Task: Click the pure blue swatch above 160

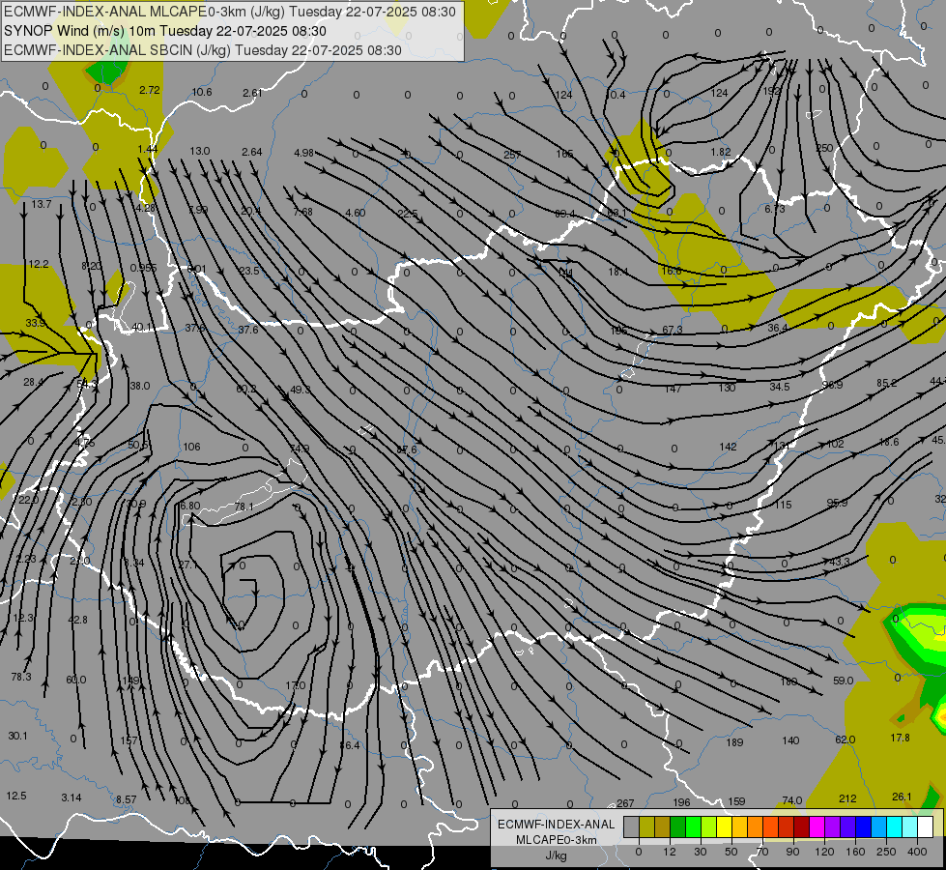Action: [864, 826]
